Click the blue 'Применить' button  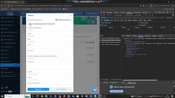click(x=38, y=89)
